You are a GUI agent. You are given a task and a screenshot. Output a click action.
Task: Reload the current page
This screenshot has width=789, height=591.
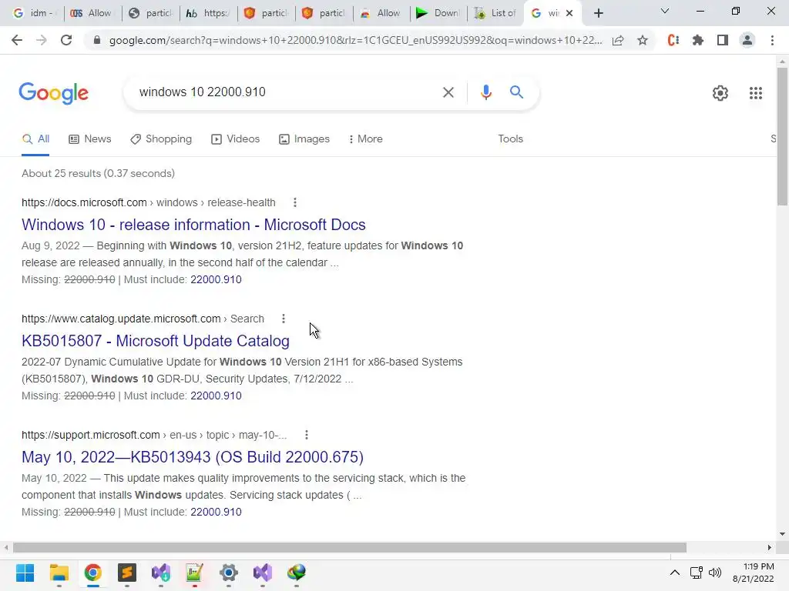pos(66,40)
